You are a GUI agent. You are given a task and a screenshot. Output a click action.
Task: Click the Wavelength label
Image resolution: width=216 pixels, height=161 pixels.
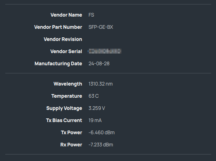pyautogui.click(x=68, y=84)
